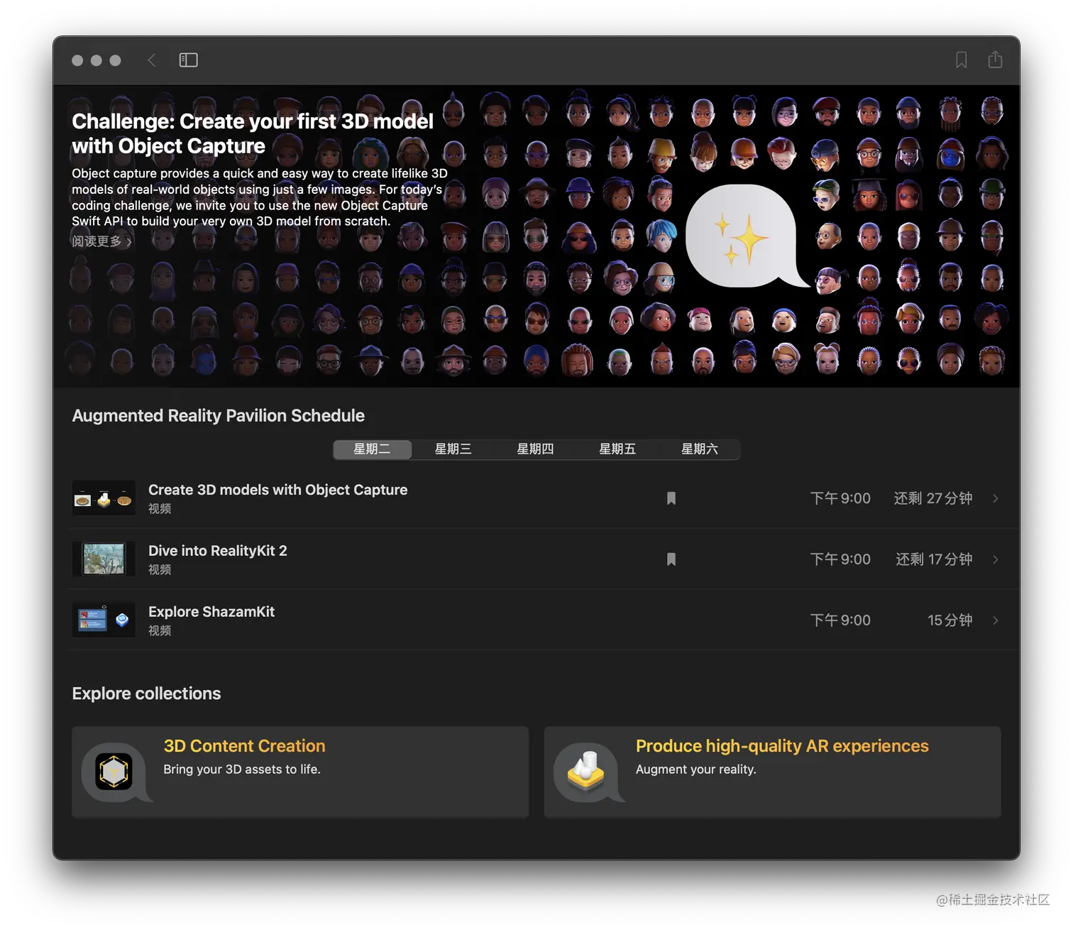Open Explore ShazamKit session title
The image size is (1073, 930).
(211, 612)
